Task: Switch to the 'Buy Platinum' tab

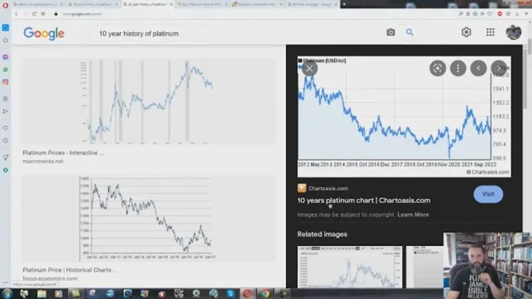Action: [x=202, y=4]
